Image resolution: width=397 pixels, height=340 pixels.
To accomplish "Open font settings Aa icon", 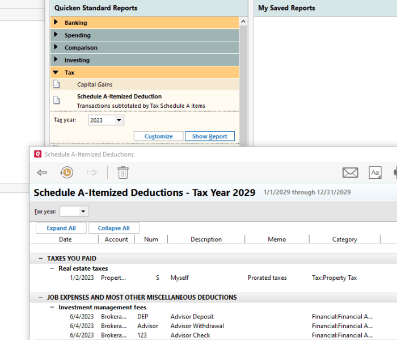I will point(375,173).
